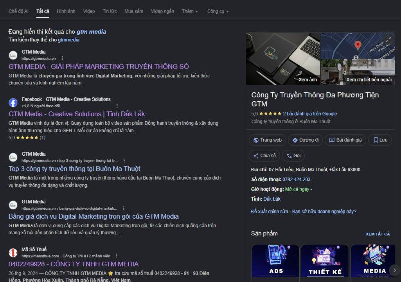Call the business with Gọi button

coord(293,155)
